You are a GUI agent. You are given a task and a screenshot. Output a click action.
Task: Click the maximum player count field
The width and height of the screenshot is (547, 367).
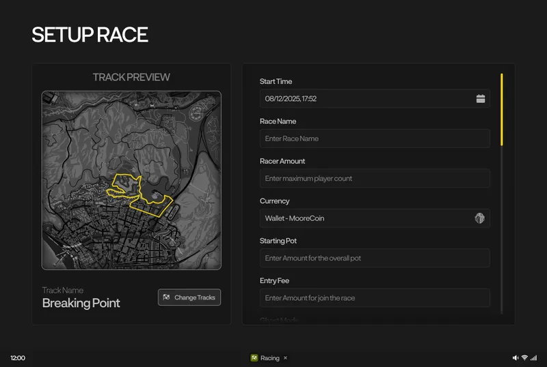pyautogui.click(x=375, y=178)
